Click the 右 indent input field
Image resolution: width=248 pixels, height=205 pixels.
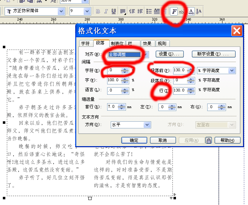213,107
